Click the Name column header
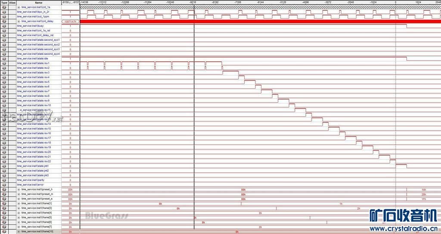 (39, 3)
